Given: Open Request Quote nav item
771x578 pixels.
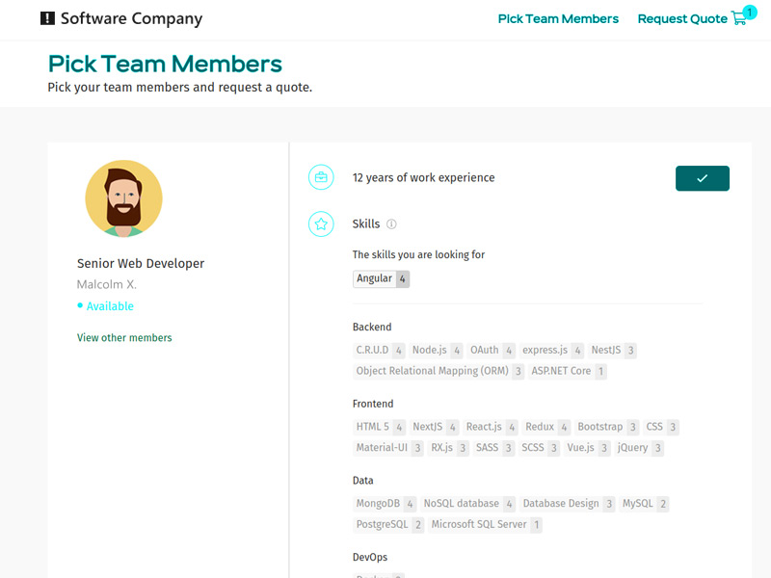Looking at the screenshot, I should pyautogui.click(x=681, y=19).
